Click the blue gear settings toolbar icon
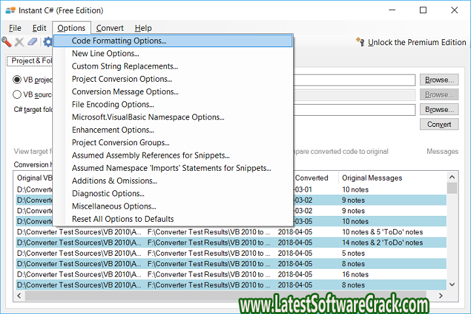The width and height of the screenshot is (471, 314). pos(48,42)
